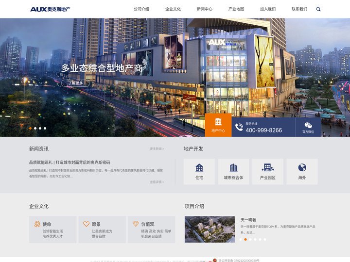Open the 企业文化 menu item
The height and width of the screenshot is (262, 350).
pos(173,9)
